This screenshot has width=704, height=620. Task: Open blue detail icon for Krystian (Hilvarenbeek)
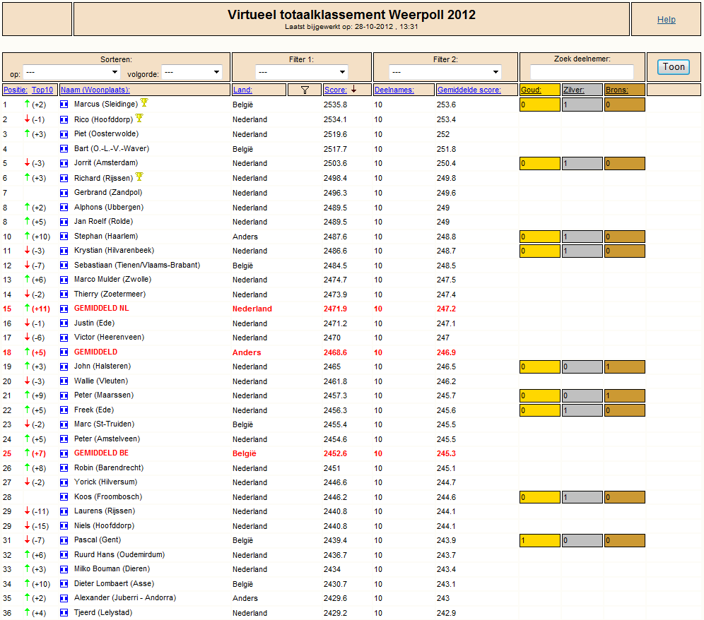(64, 251)
